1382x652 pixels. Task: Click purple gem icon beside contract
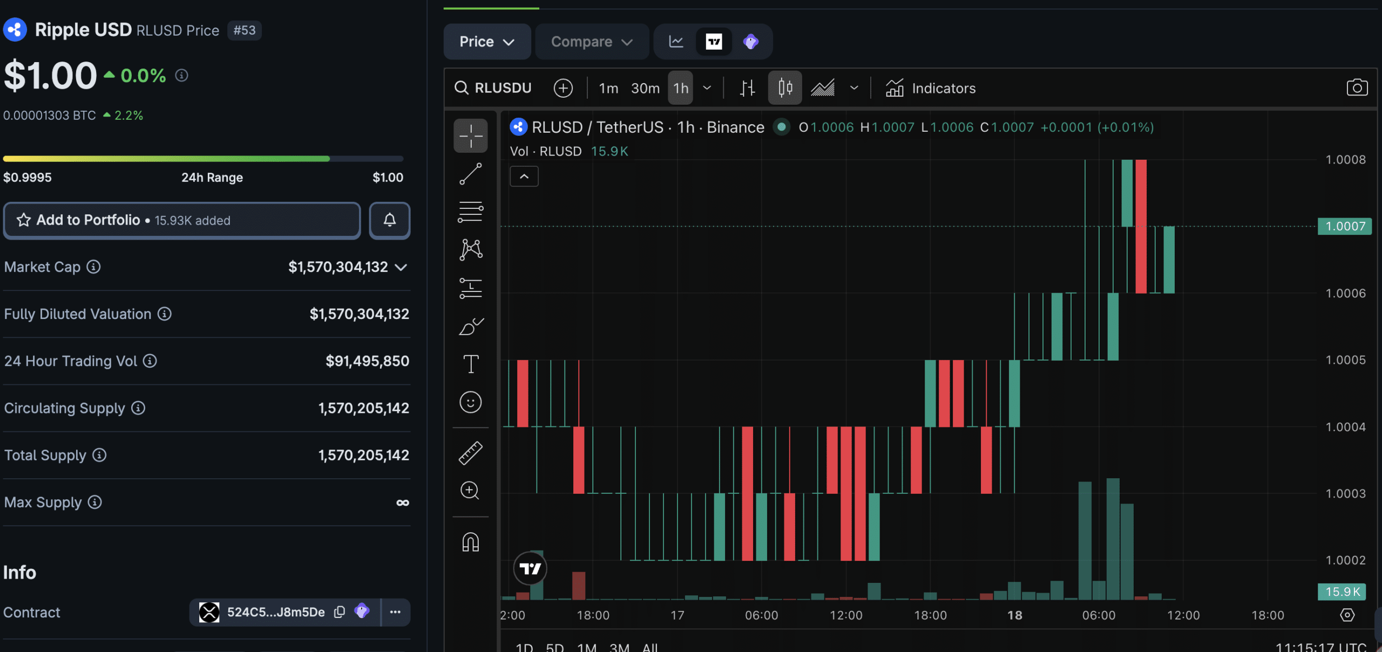coord(362,611)
